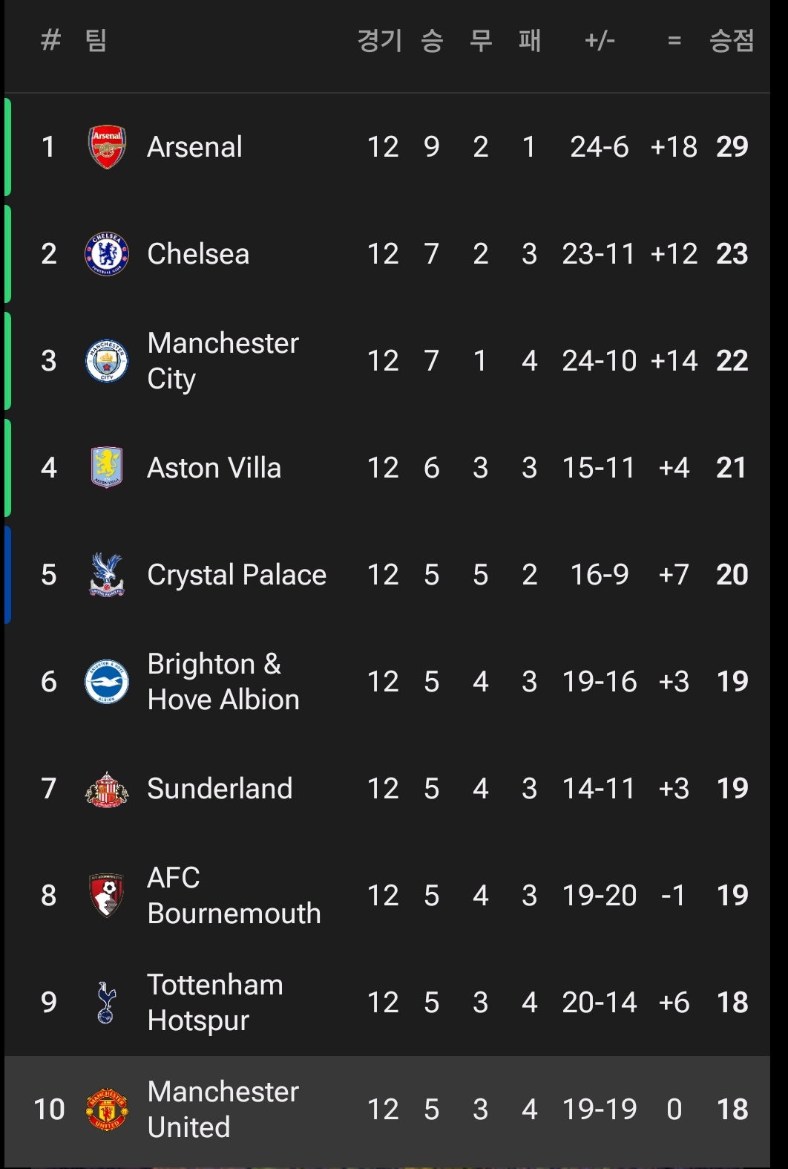
Task: Open the Arsenal team name link
Action: [x=194, y=147]
